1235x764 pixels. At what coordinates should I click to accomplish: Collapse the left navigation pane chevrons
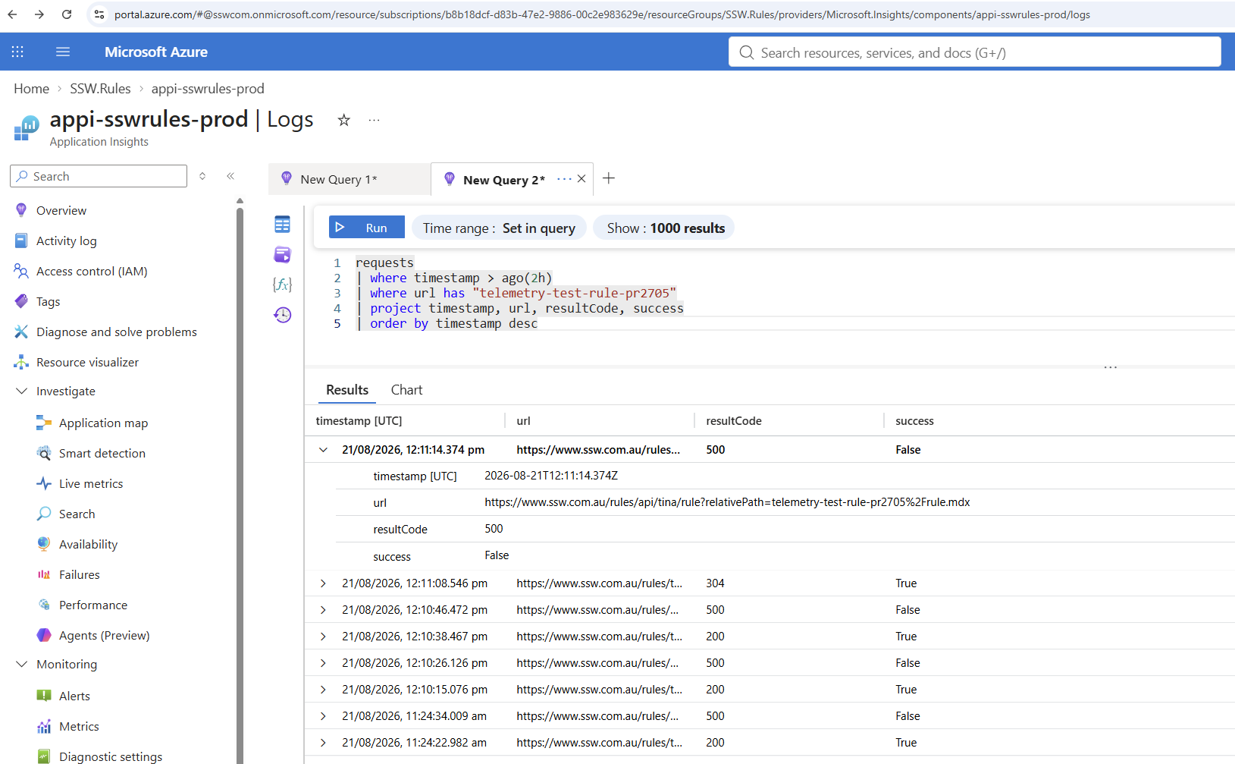click(x=230, y=176)
